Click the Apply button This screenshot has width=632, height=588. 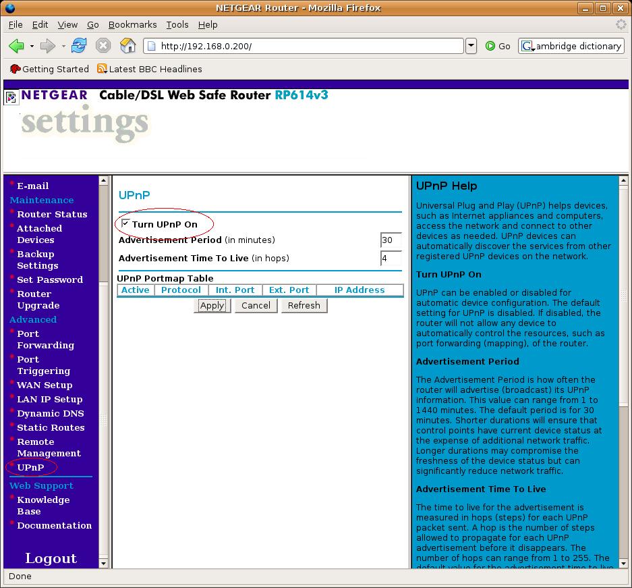212,305
